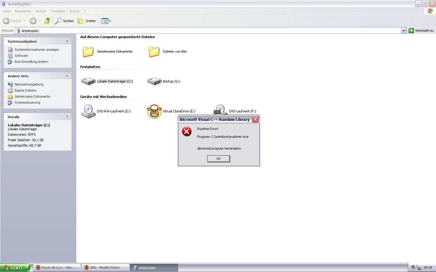Open Netzwerkumgebung from Andere Orte
The height and width of the screenshot is (272, 436).
click(29, 84)
